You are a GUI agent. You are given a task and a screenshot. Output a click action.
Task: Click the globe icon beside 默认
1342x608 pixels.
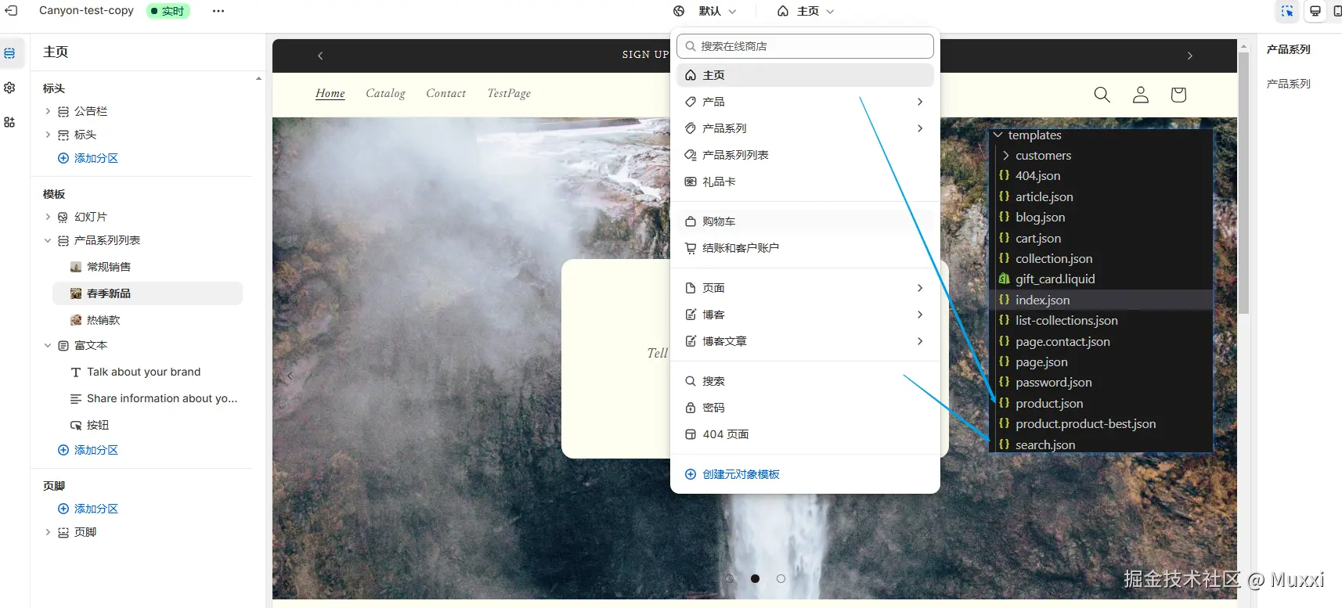coord(679,11)
